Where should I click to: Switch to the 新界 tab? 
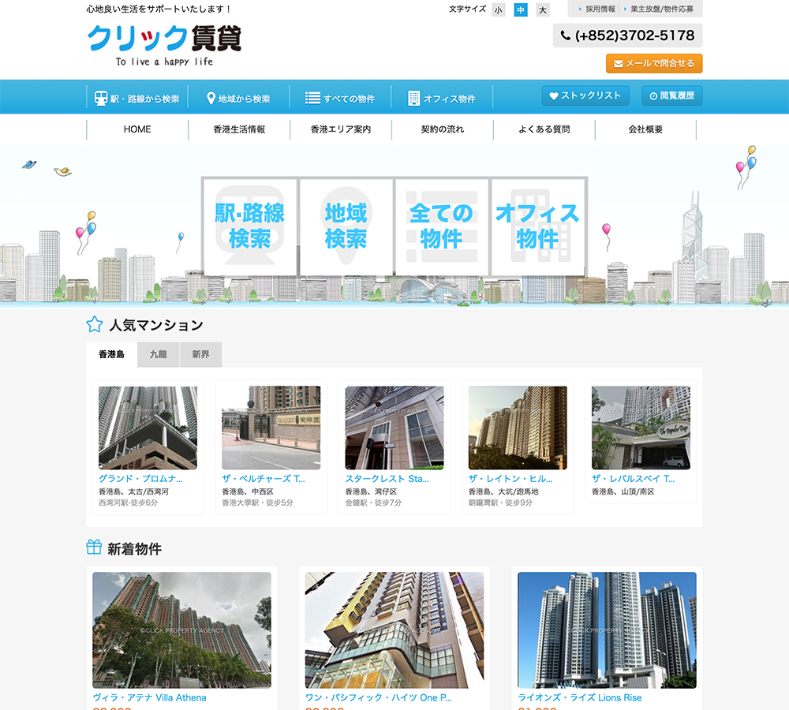tap(200, 354)
